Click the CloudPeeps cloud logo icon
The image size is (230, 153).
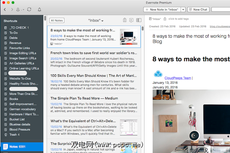[158, 74]
